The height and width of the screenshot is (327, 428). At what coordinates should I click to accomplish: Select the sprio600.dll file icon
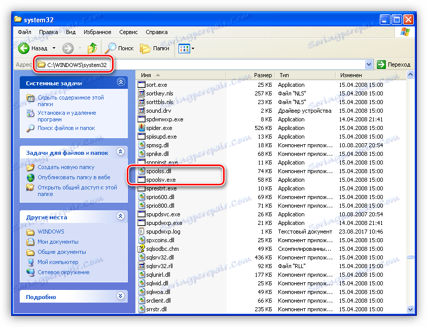click(141, 197)
